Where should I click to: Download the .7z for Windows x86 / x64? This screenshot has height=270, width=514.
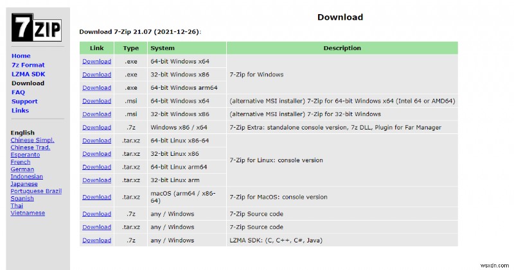(97, 128)
